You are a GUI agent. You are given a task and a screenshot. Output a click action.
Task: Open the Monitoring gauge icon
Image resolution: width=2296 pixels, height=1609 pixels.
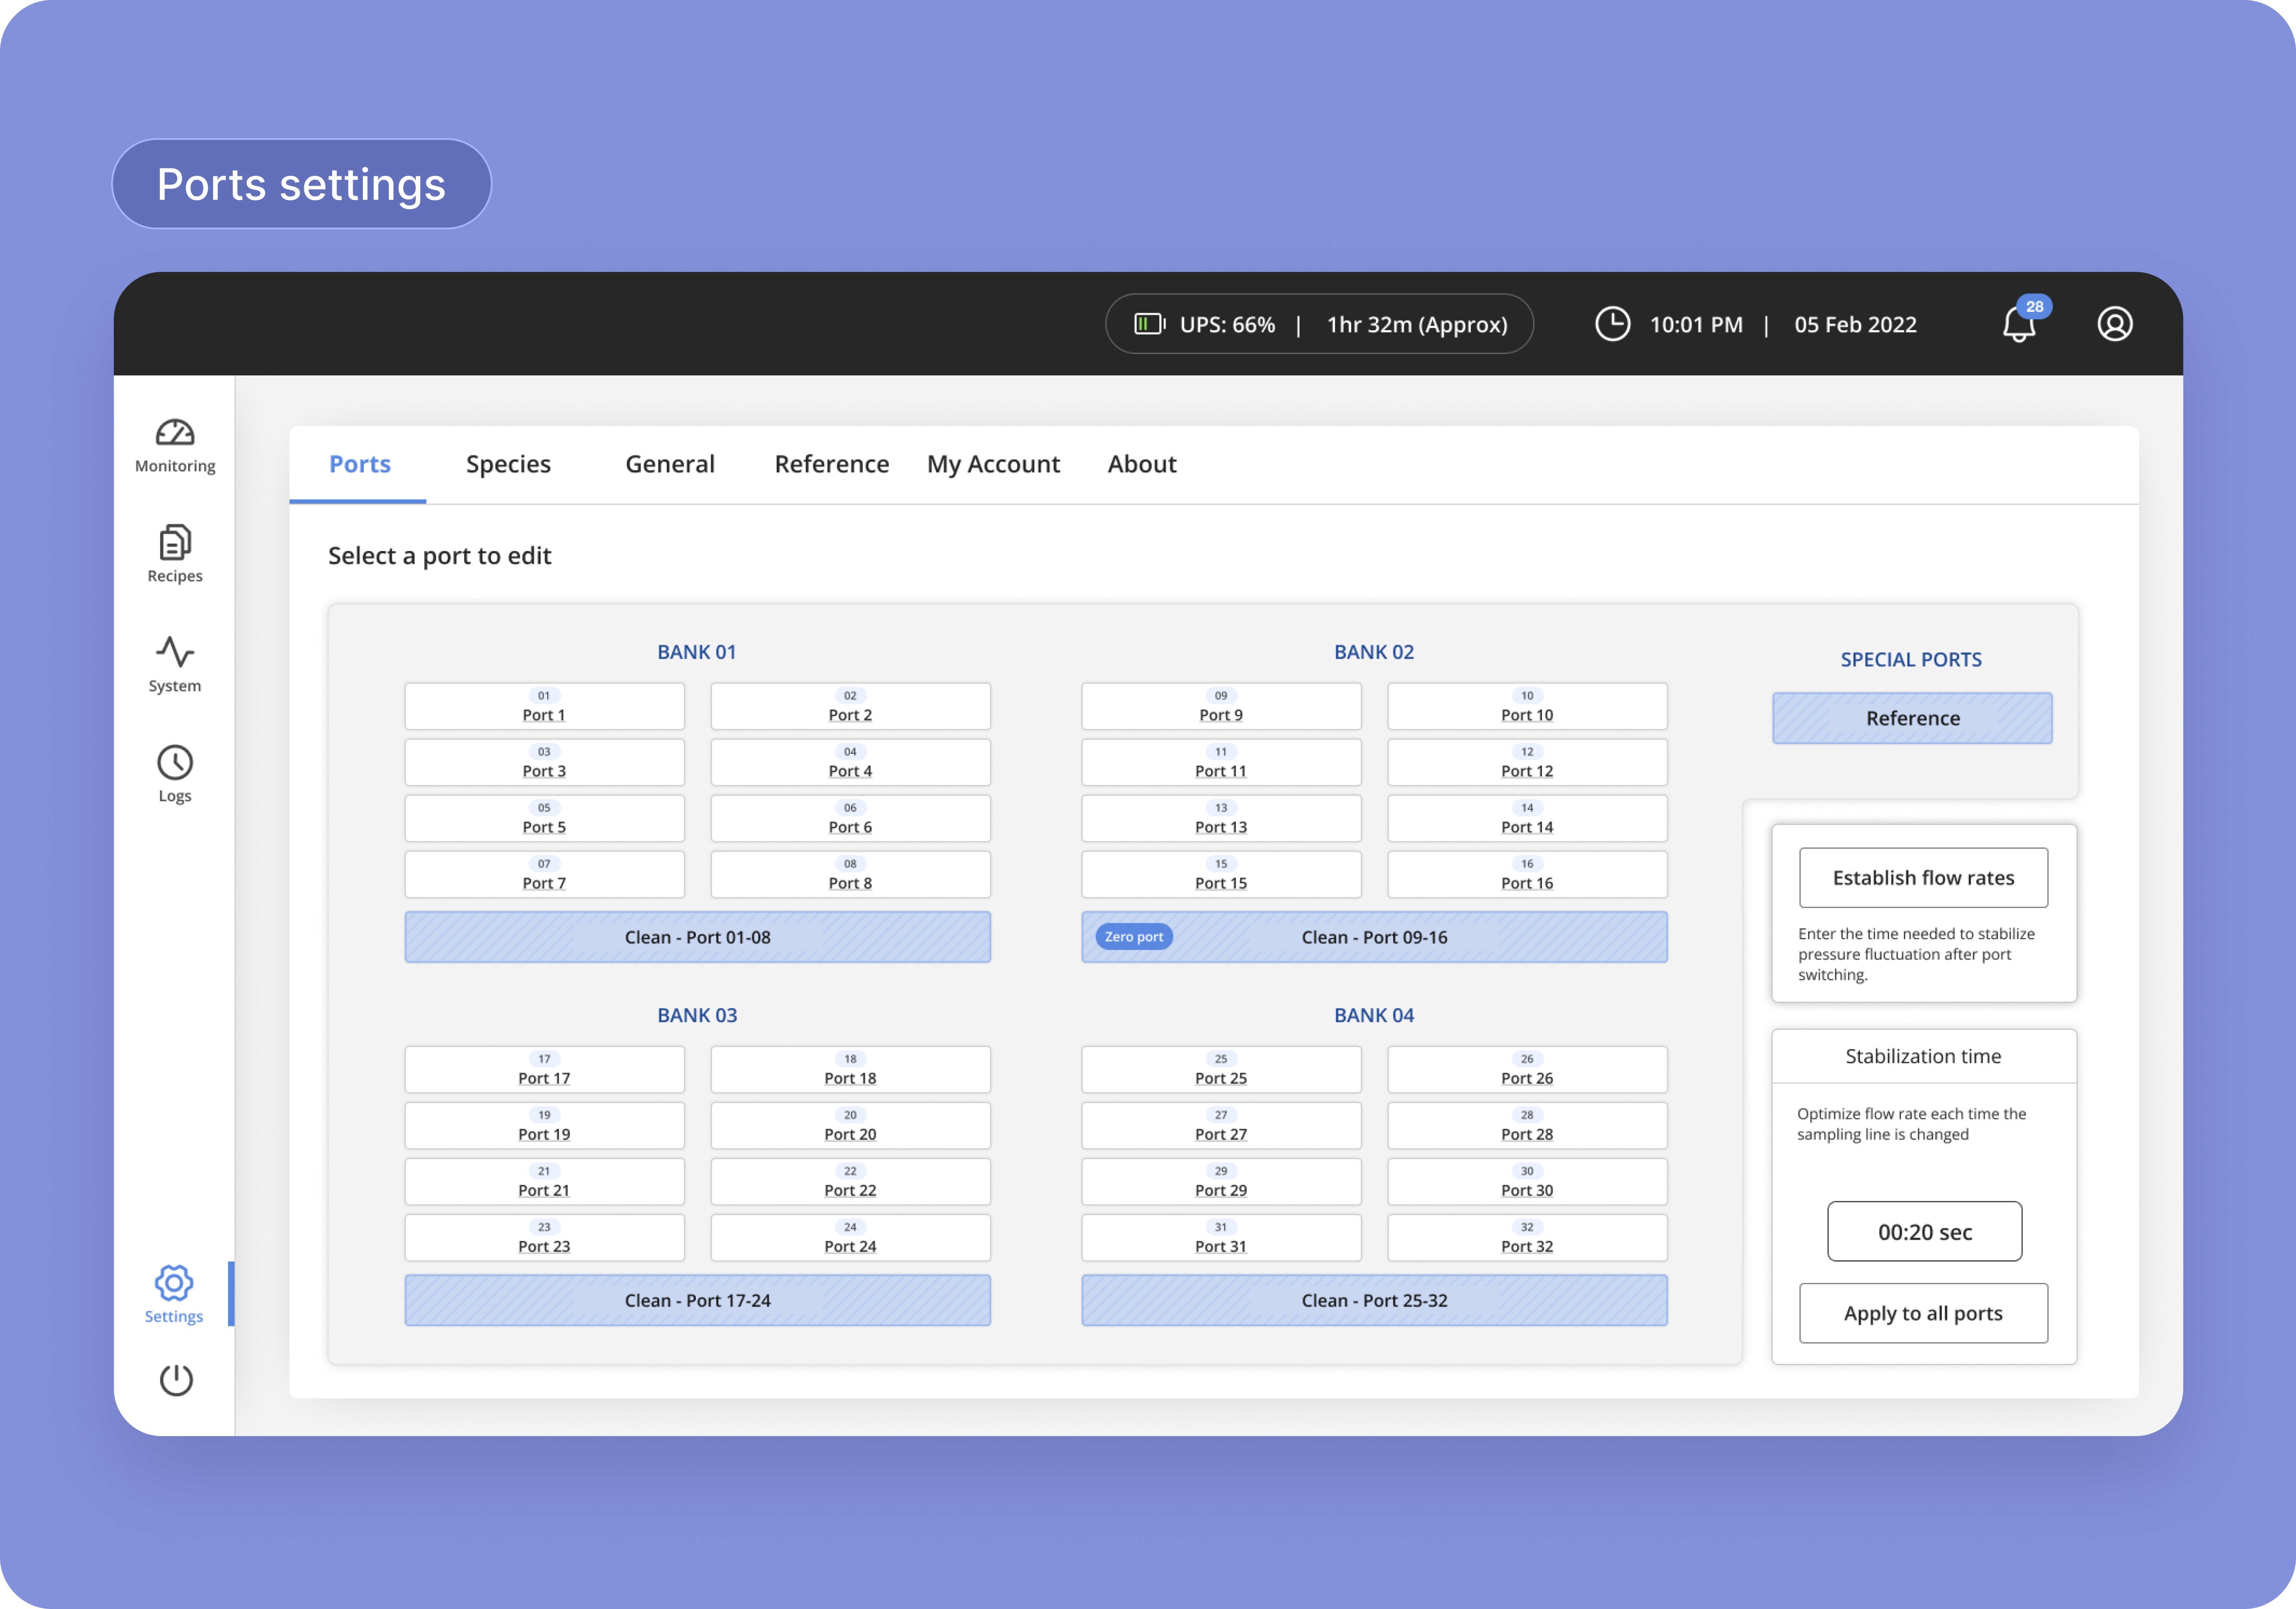coord(175,433)
